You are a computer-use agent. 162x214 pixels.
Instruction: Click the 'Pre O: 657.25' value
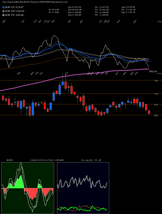[x=102, y=7]
